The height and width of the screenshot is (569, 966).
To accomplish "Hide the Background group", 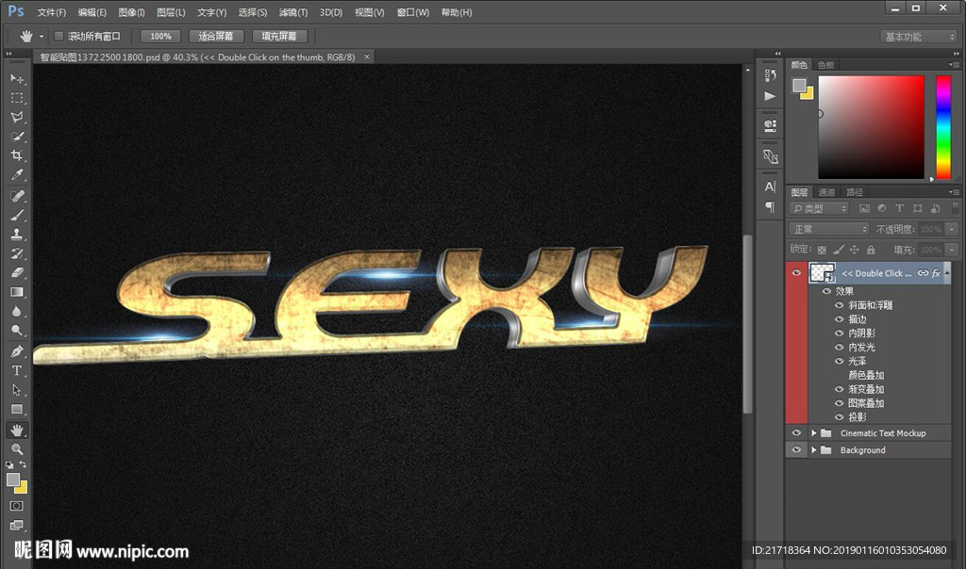I will 796,449.
